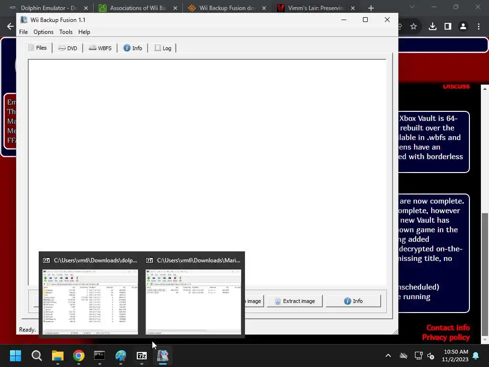Viewport: 489px width, 367px height.
Task: Open the Help menu
Action: [x=84, y=32]
